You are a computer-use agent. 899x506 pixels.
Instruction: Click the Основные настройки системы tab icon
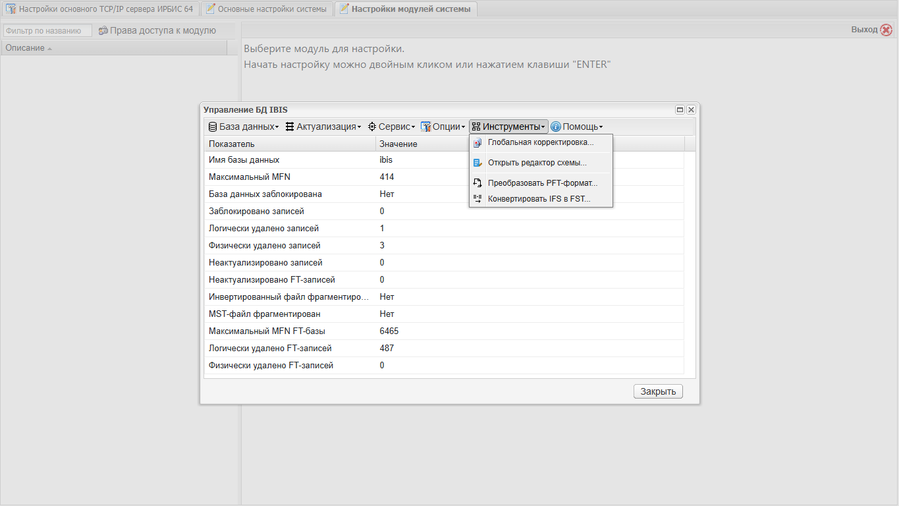(x=210, y=9)
